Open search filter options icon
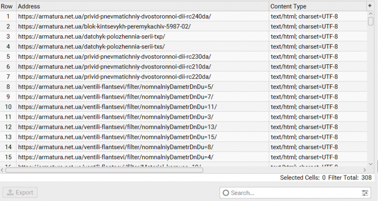Screen dimensions: 378x201 365,193
